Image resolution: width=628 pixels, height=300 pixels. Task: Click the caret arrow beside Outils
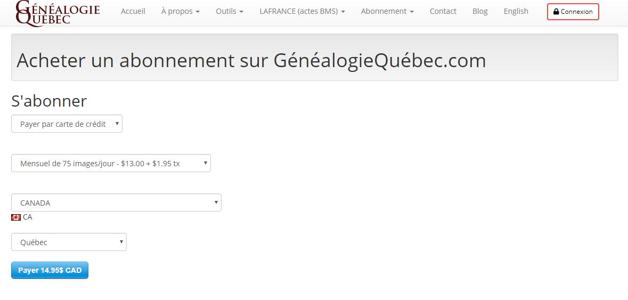pyautogui.click(x=241, y=12)
